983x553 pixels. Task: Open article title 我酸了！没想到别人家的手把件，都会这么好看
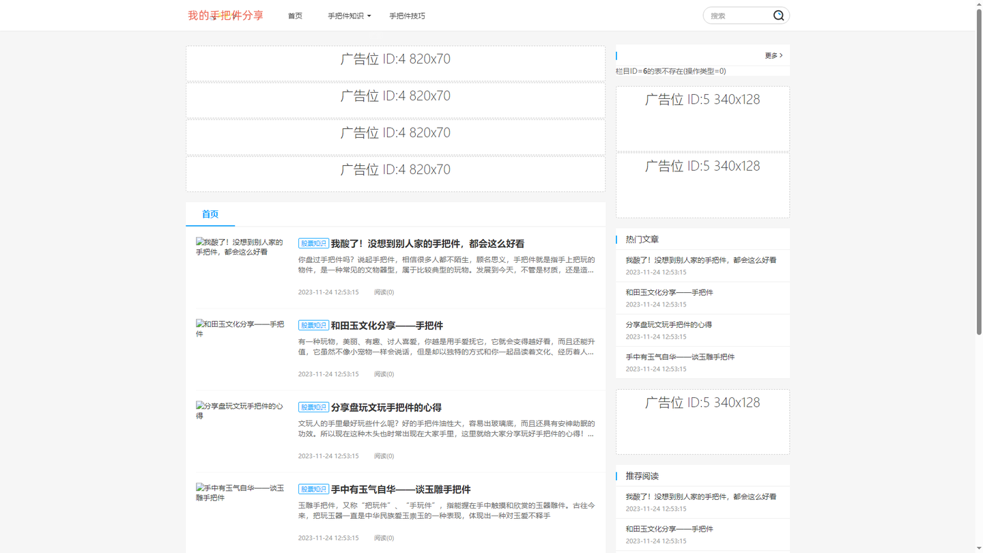click(x=427, y=244)
